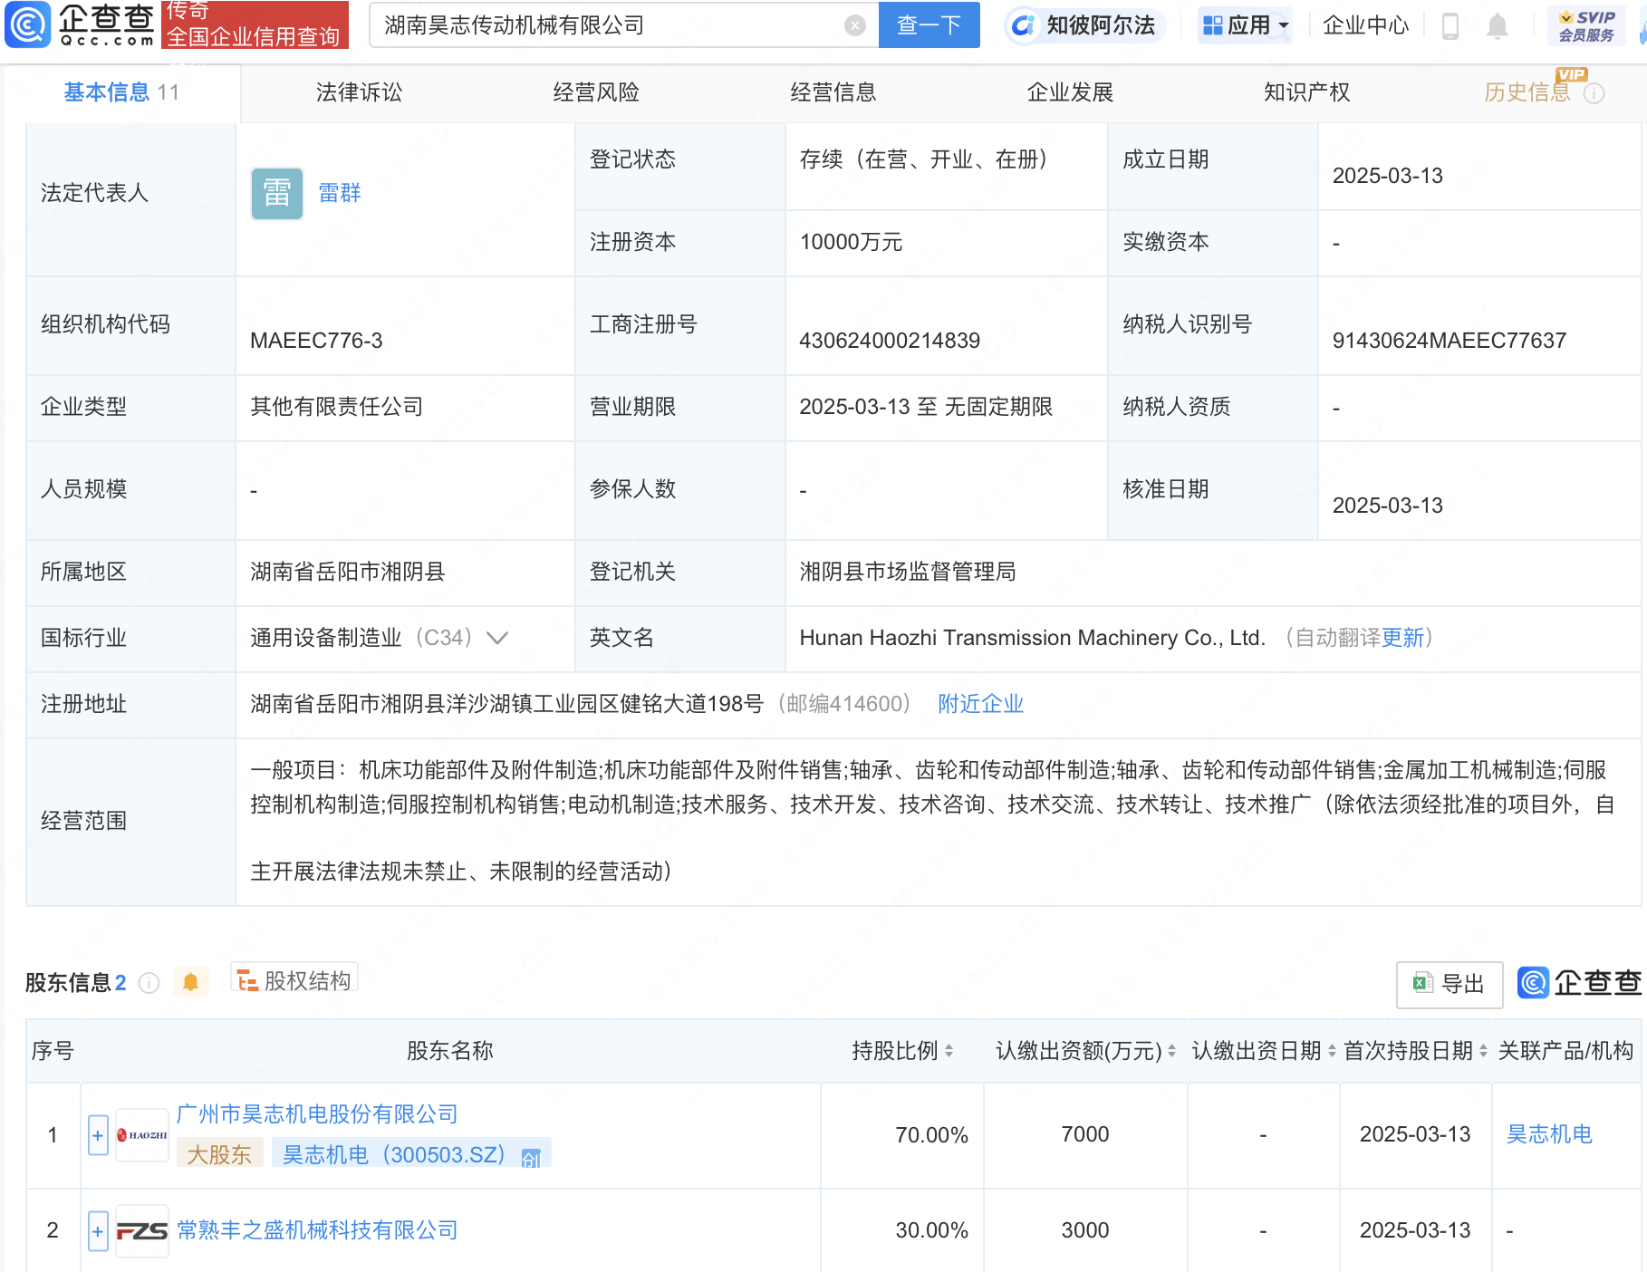Select 7000 subscribed capital cell

point(1085,1134)
